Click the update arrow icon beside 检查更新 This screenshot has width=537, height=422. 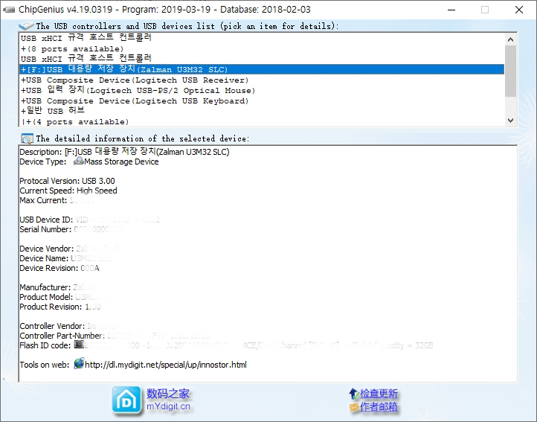(x=353, y=394)
